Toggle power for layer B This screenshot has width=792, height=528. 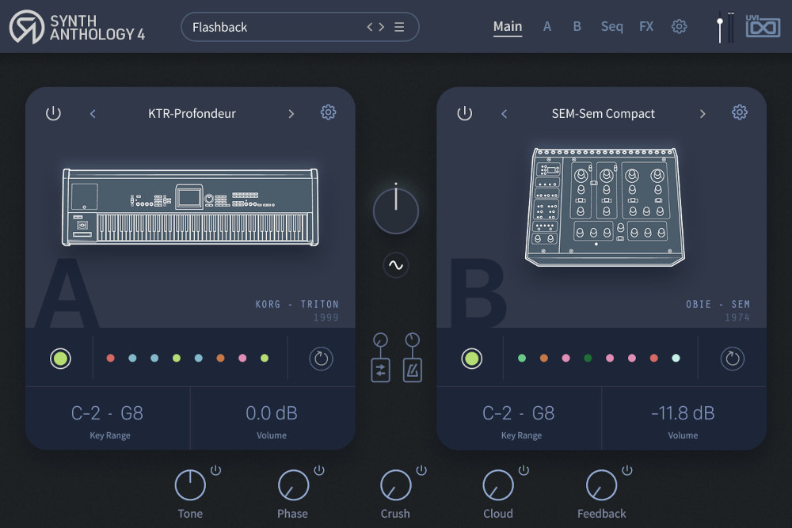click(x=464, y=112)
